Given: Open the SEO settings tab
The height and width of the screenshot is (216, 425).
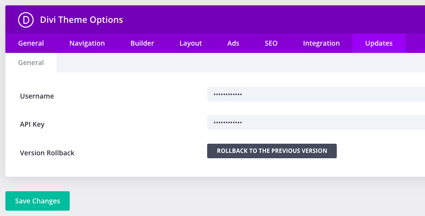Looking at the screenshot, I should tap(271, 43).
